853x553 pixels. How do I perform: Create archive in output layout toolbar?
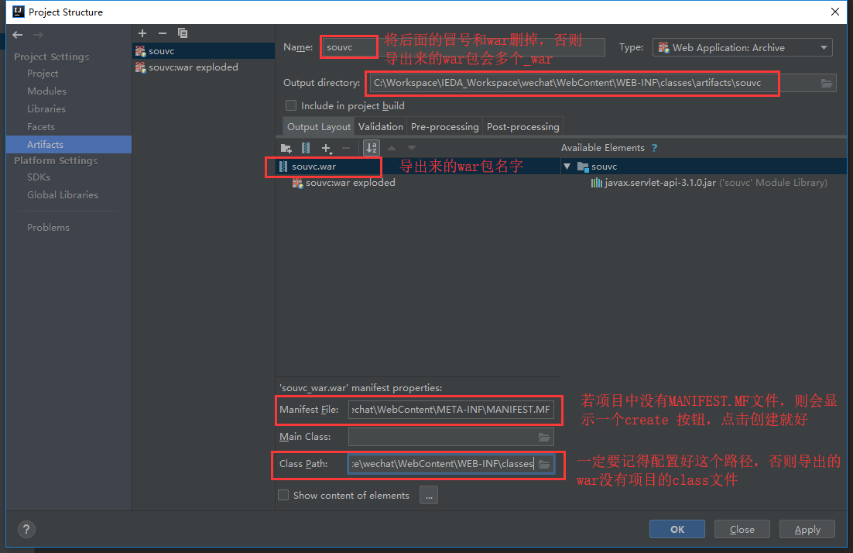(x=306, y=147)
